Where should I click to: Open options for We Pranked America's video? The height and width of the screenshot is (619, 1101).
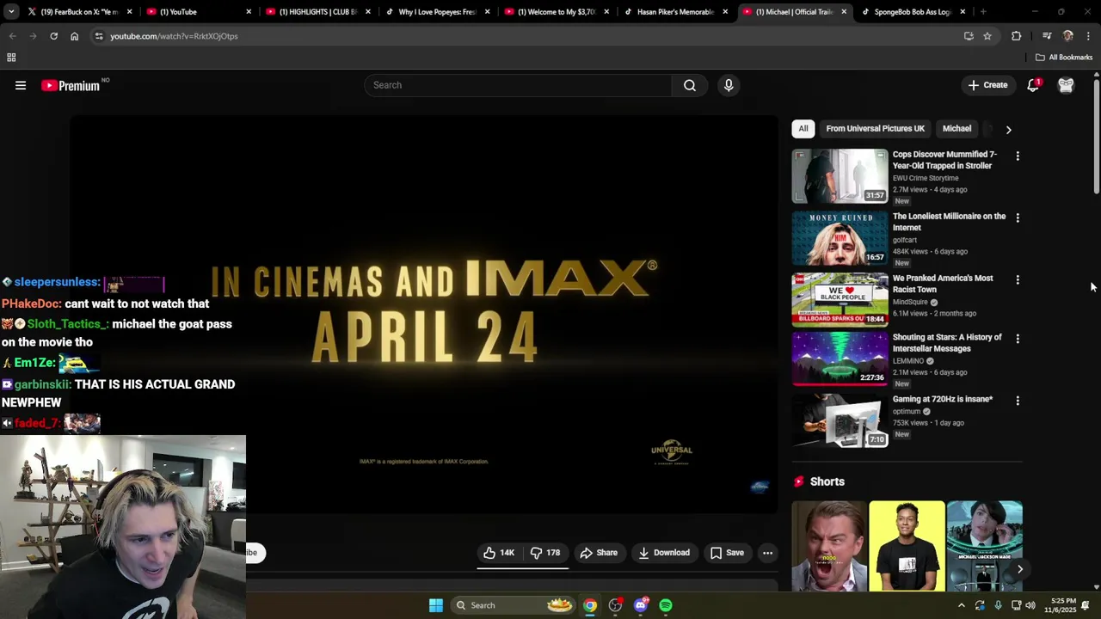(x=1018, y=279)
